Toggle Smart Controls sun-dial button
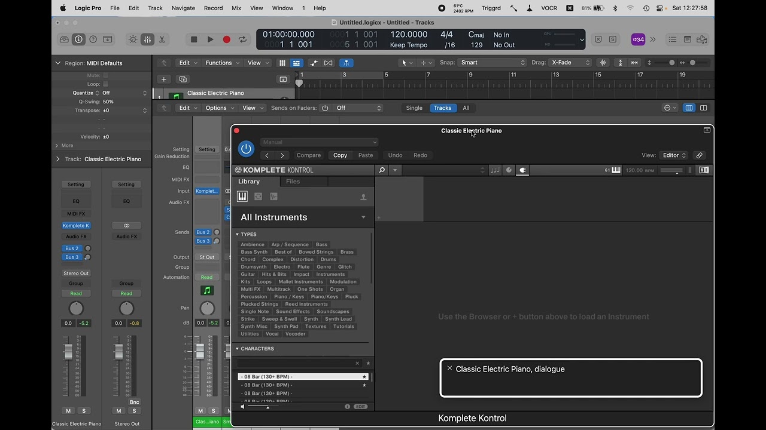766x430 pixels. click(x=133, y=39)
